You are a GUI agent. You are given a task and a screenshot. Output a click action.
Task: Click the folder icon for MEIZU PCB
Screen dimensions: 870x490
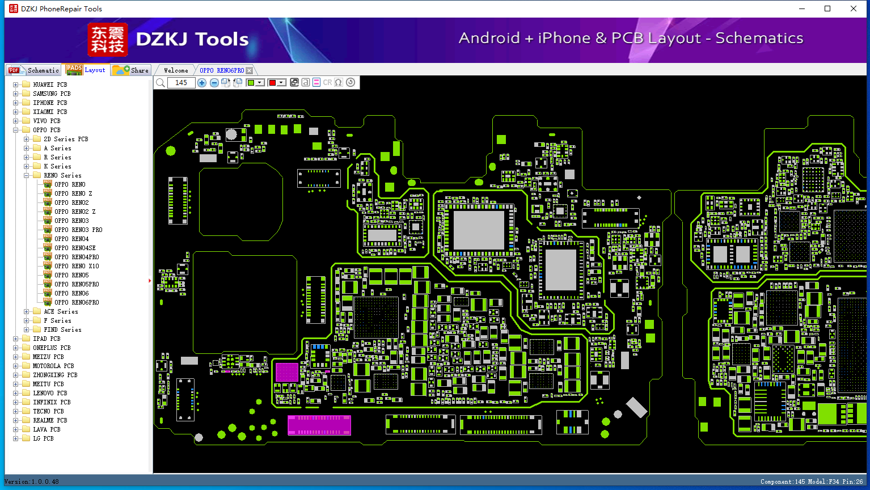pyautogui.click(x=26, y=357)
